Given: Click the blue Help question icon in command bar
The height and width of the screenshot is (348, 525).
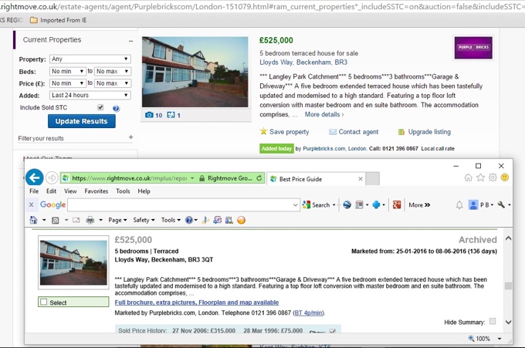Looking at the screenshot, I should pyautogui.click(x=189, y=220).
